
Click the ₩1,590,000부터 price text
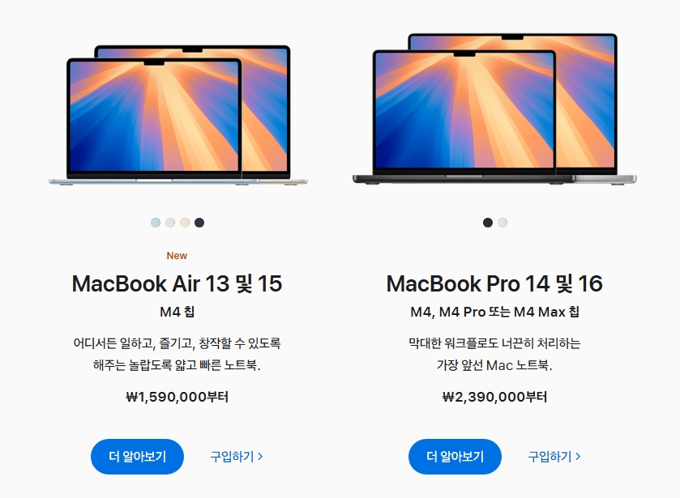tap(177, 397)
